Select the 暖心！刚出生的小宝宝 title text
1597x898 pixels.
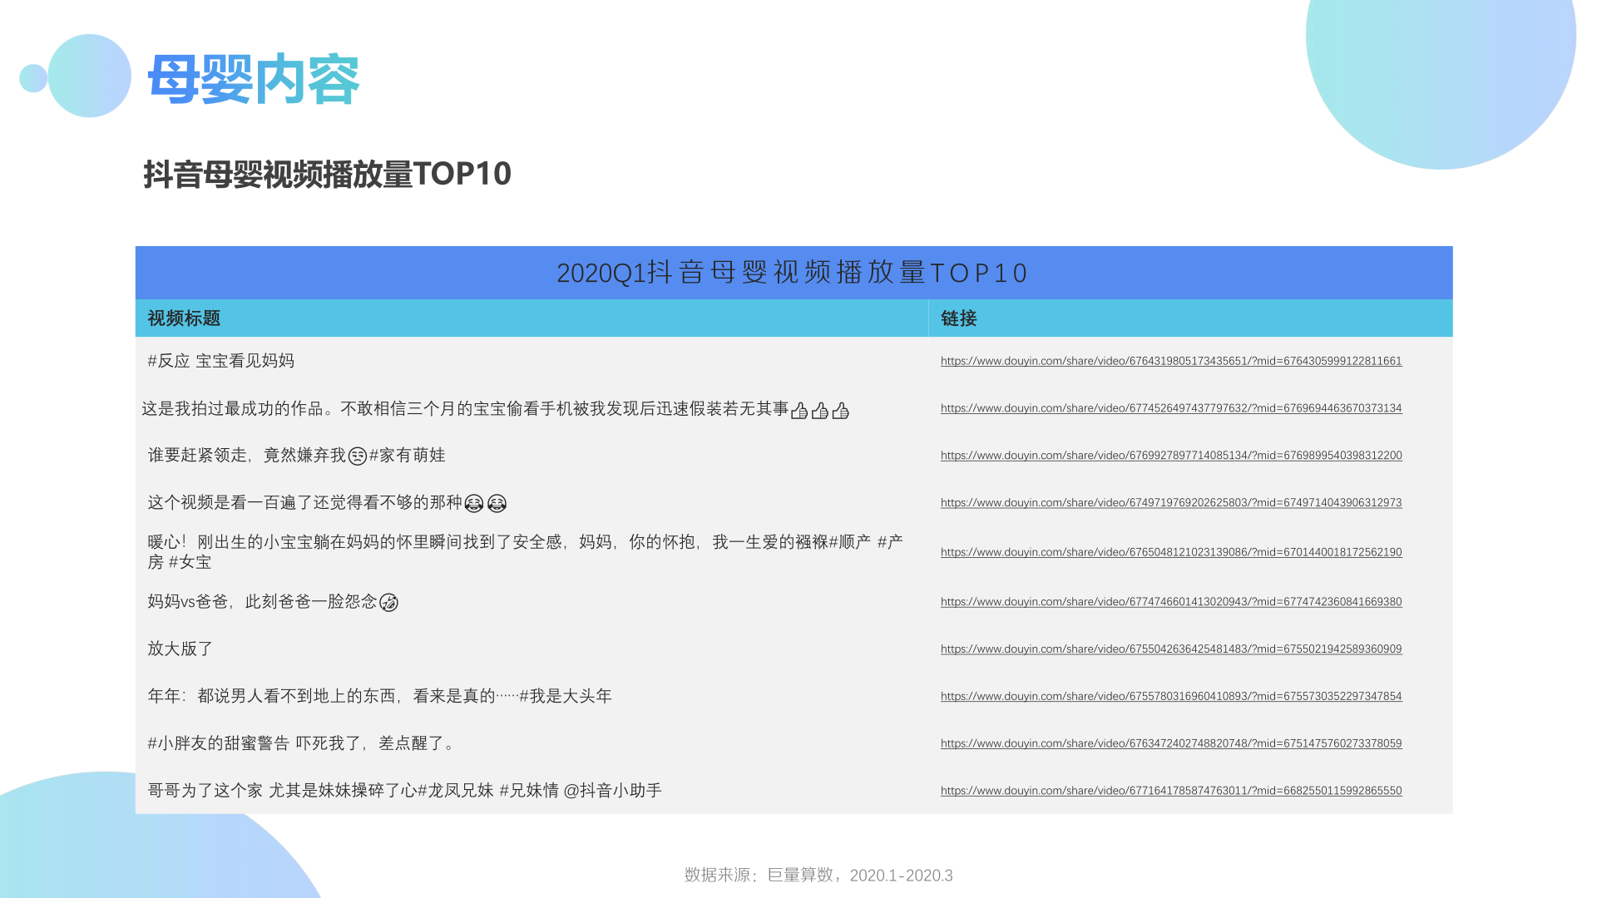(x=525, y=552)
